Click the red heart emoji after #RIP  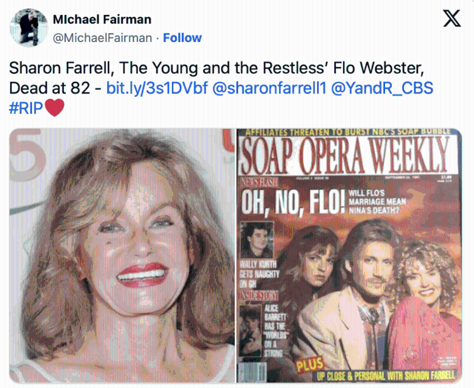click(55, 108)
